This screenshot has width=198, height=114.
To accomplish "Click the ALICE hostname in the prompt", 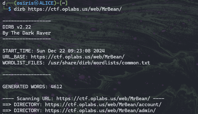I will click(x=46, y=3).
